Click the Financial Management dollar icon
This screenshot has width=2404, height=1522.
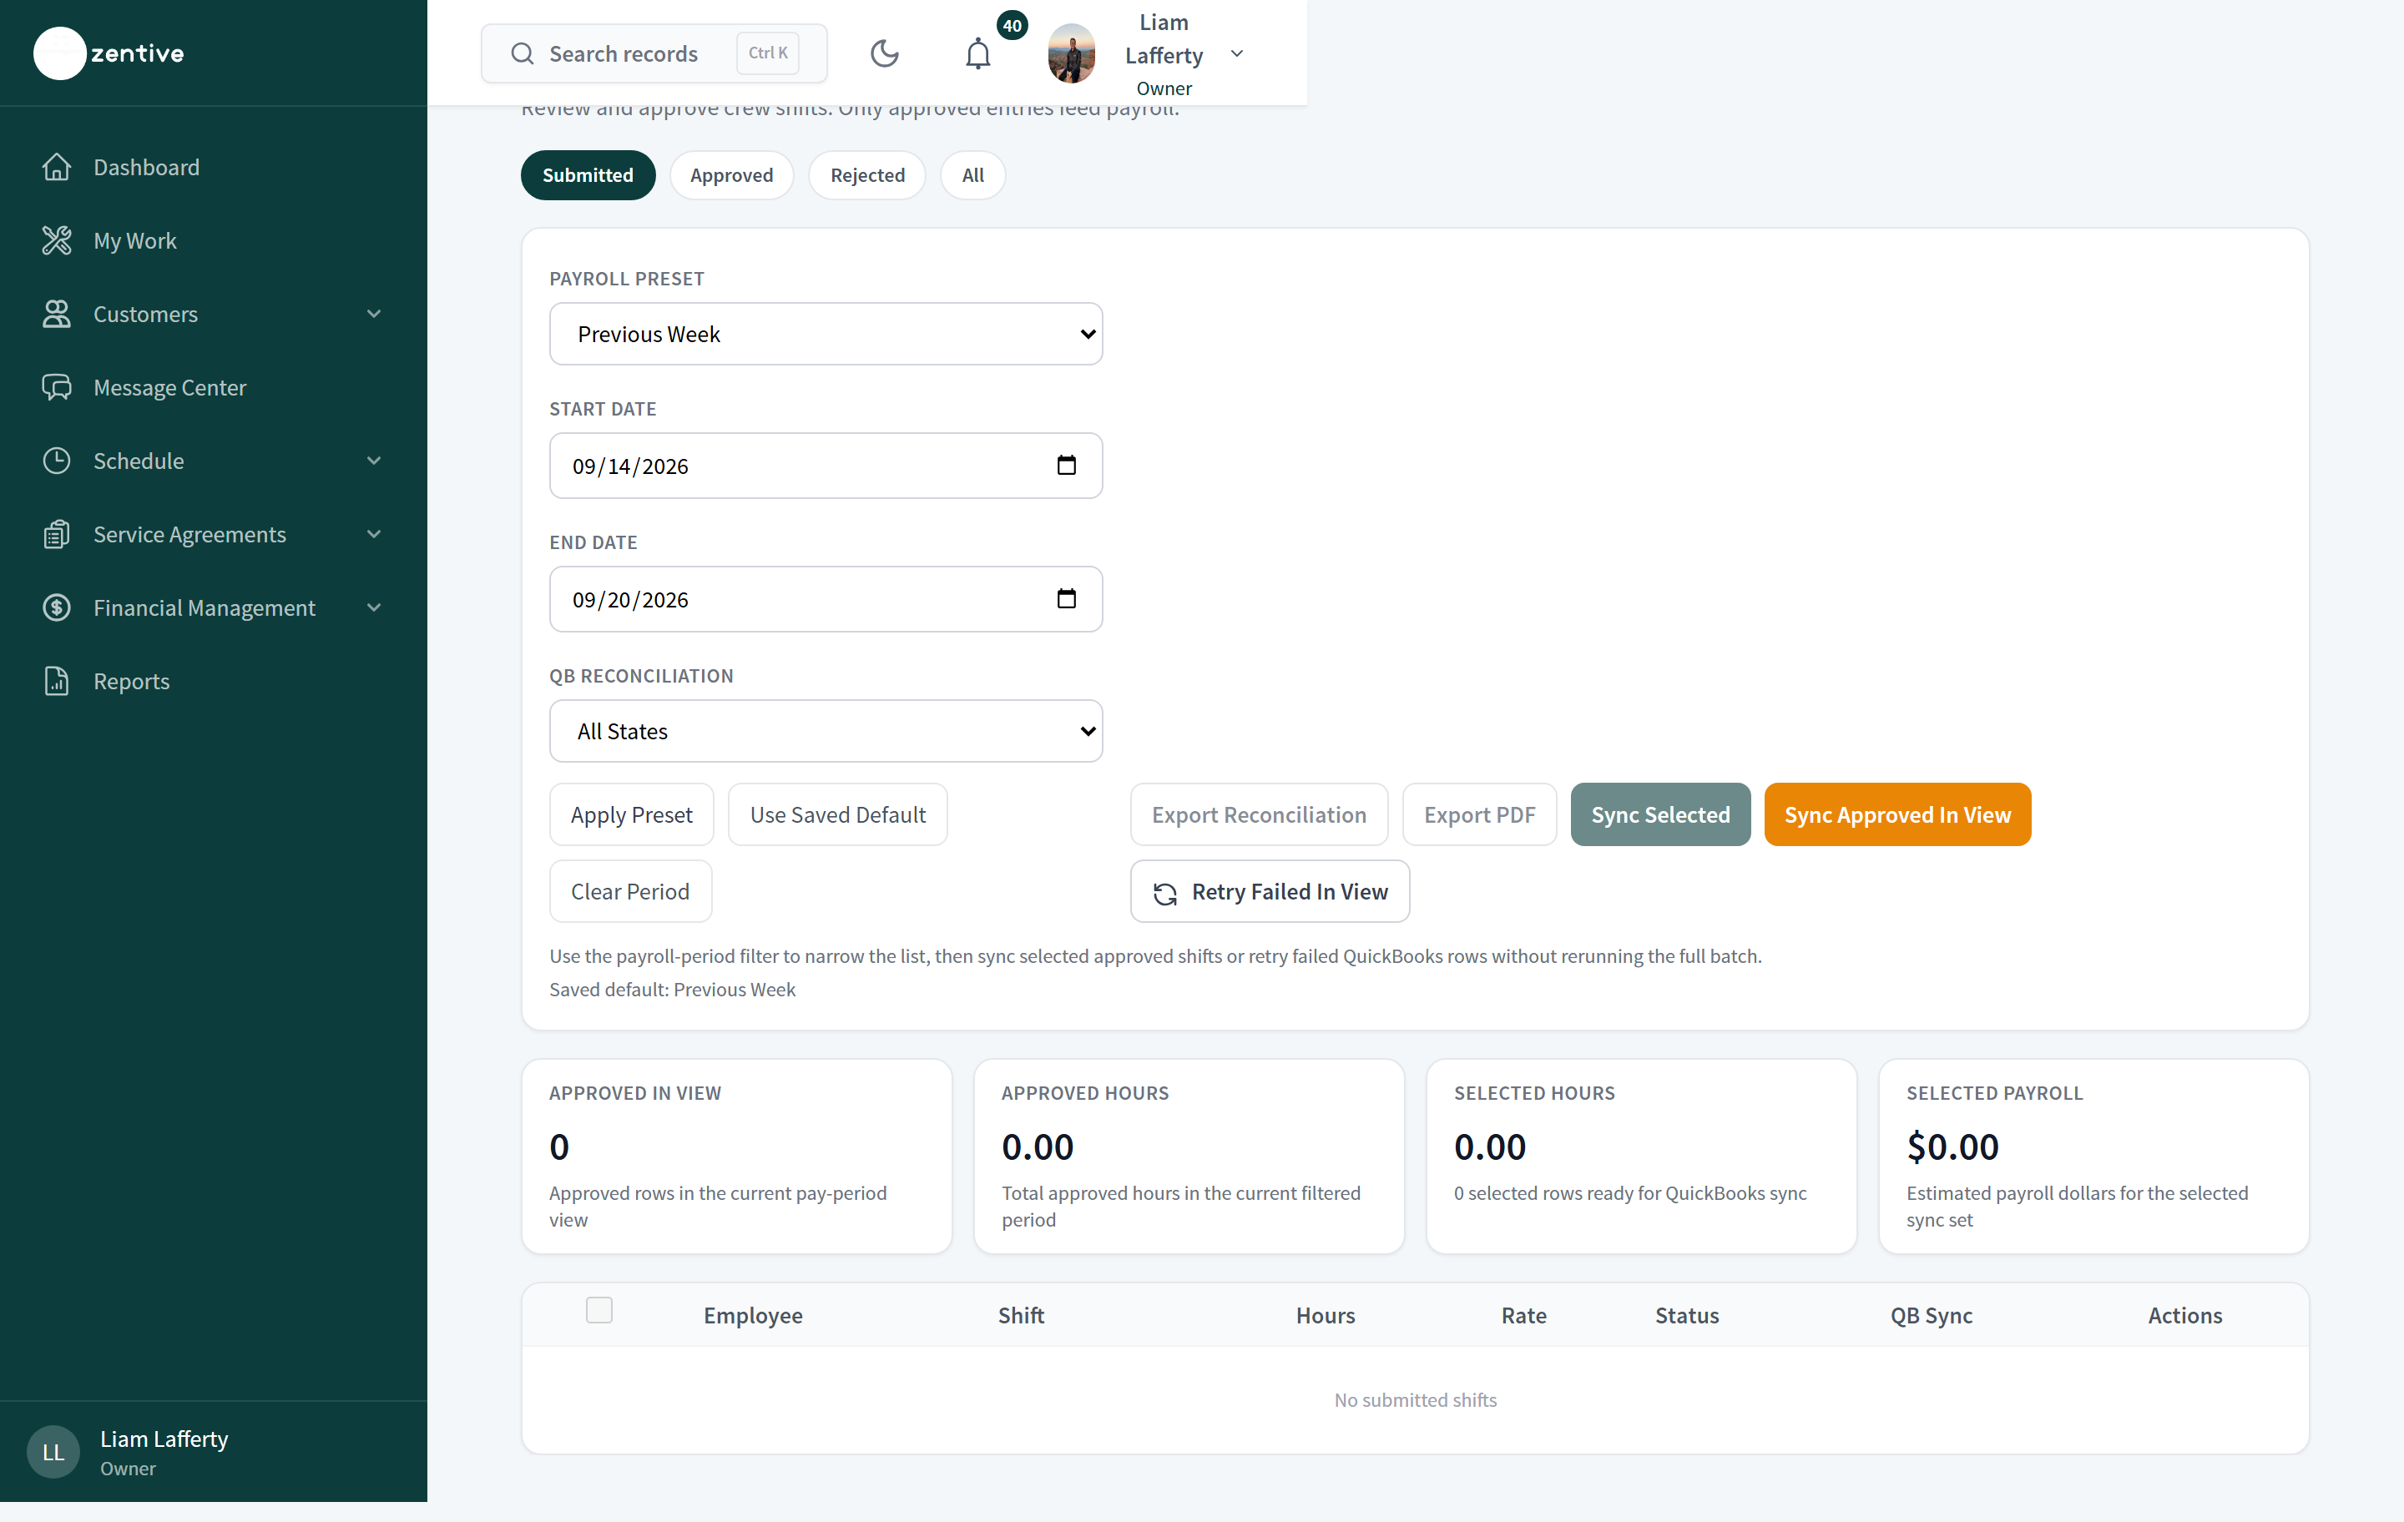click(57, 607)
